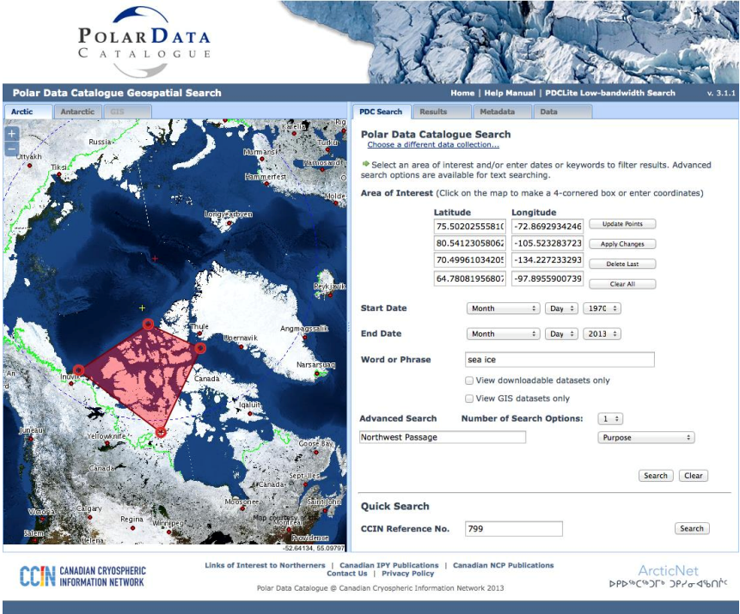Click the red polygon marker near Inuvik
This screenshot has height=614, width=740.
[78, 370]
